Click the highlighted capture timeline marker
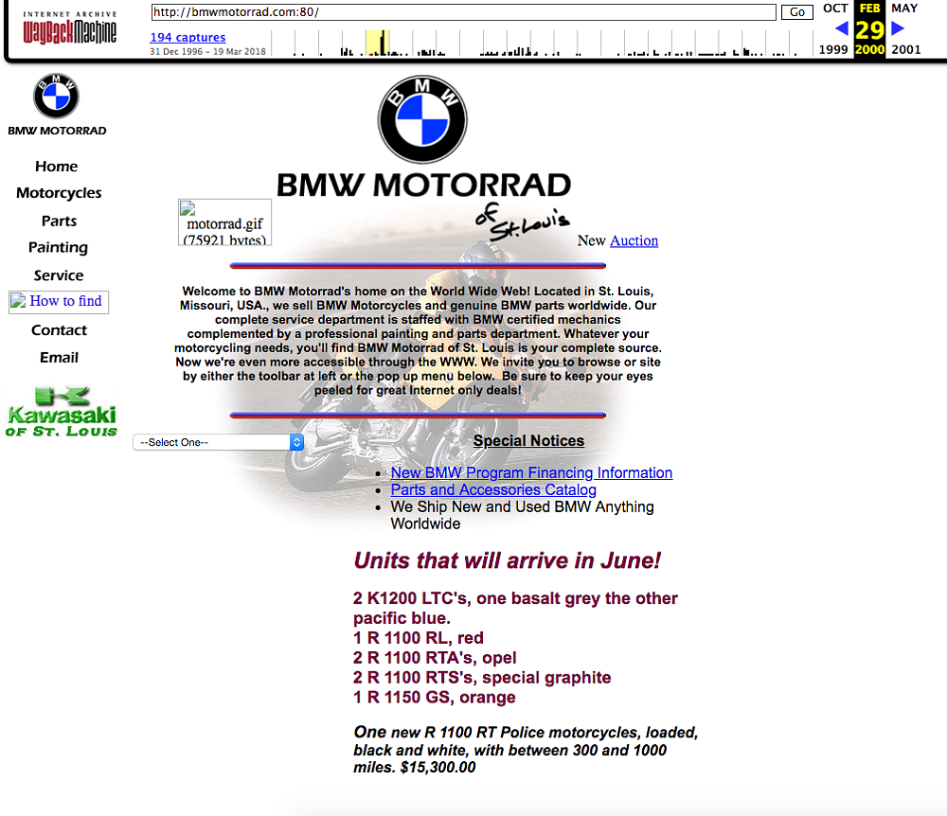Viewport: 947px width, 816px height. click(x=379, y=44)
